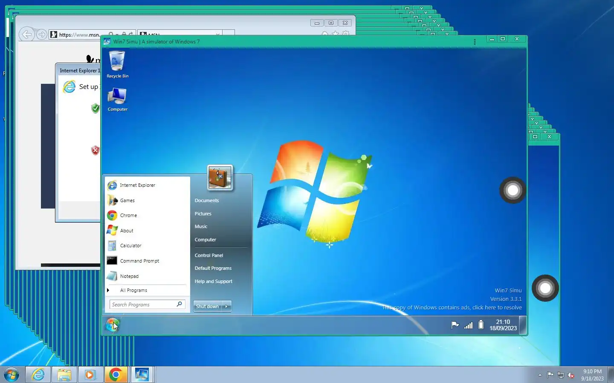Open Help and Support

[214, 281]
